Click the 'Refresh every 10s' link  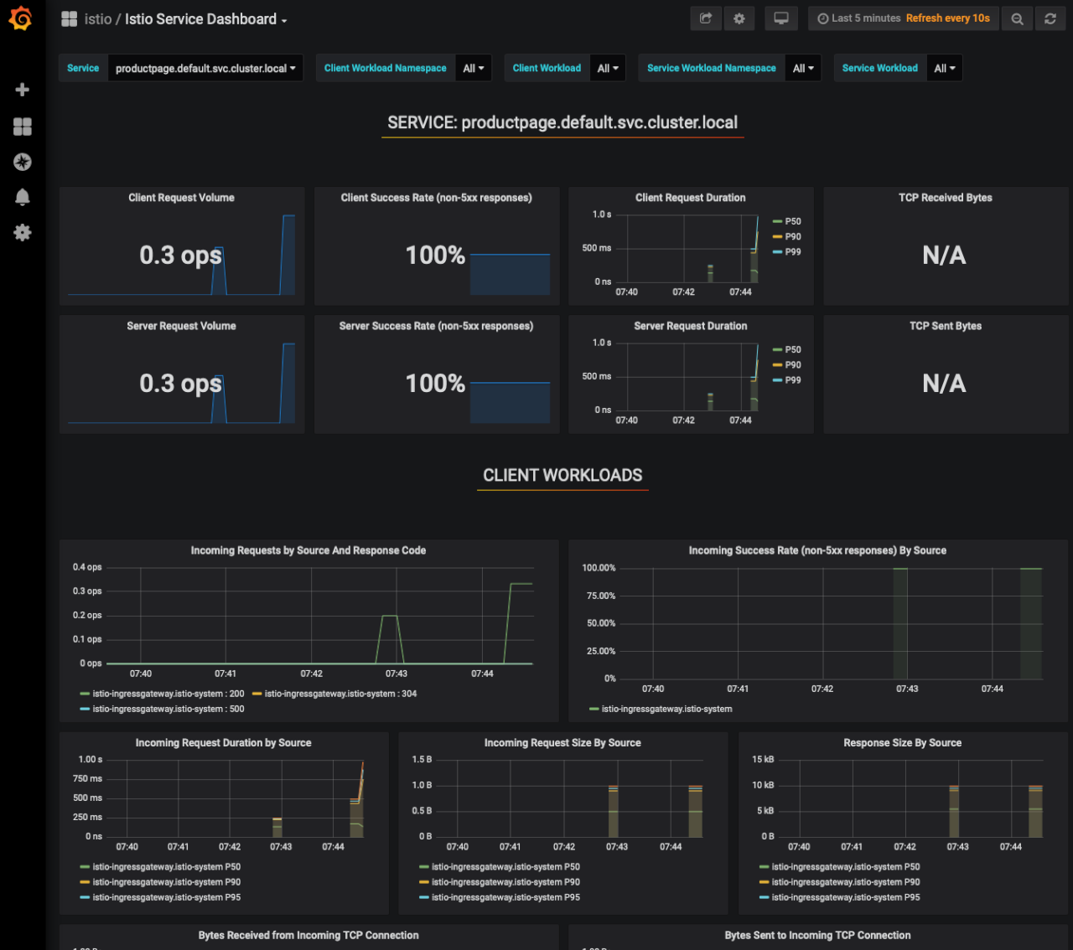948,18
